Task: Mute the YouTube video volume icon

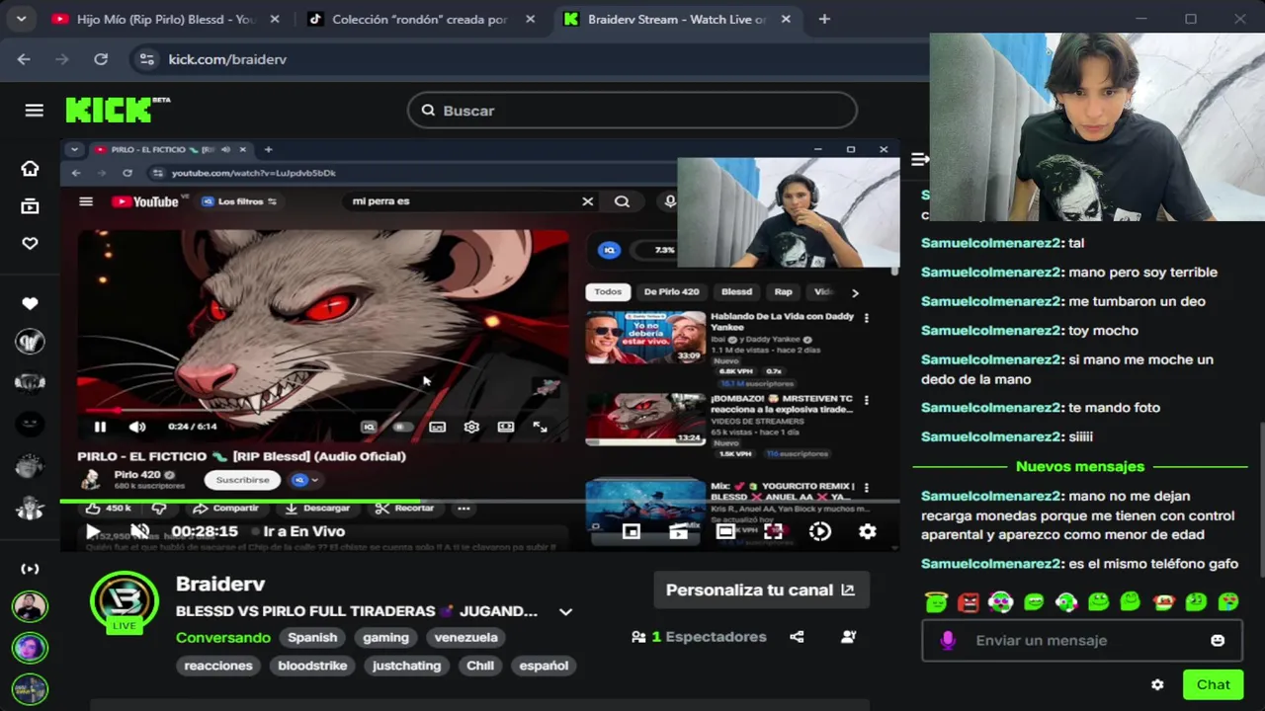Action: (137, 427)
